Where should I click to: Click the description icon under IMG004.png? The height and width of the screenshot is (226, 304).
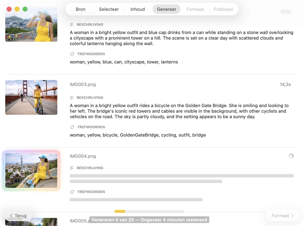pyautogui.click(x=72, y=168)
